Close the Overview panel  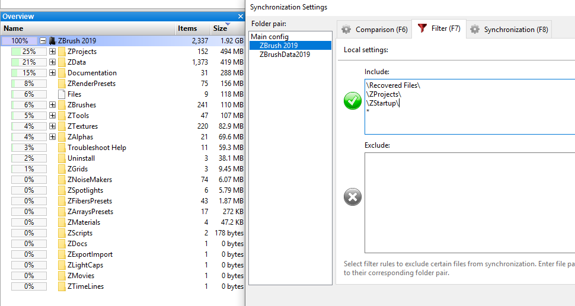pos(241,17)
